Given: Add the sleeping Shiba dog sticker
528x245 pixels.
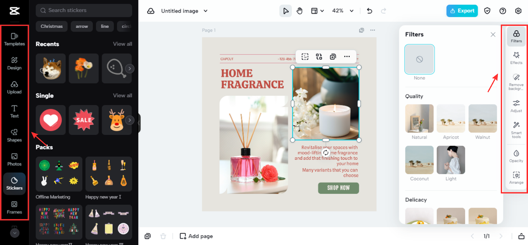Looking at the screenshot, I should click(x=51, y=68).
